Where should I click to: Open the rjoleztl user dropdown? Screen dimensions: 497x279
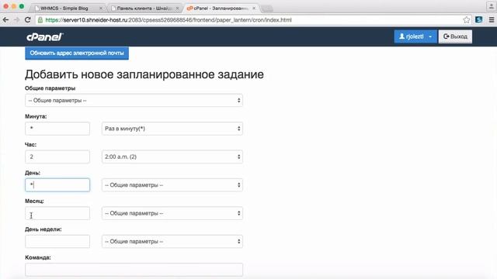tap(415, 36)
